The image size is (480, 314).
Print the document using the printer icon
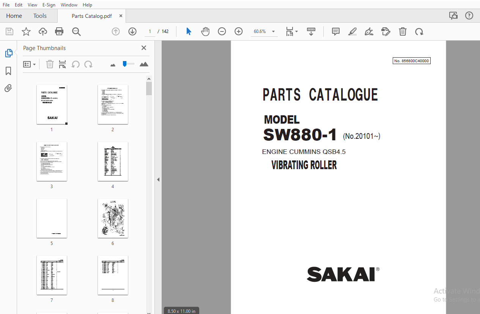pos(59,31)
